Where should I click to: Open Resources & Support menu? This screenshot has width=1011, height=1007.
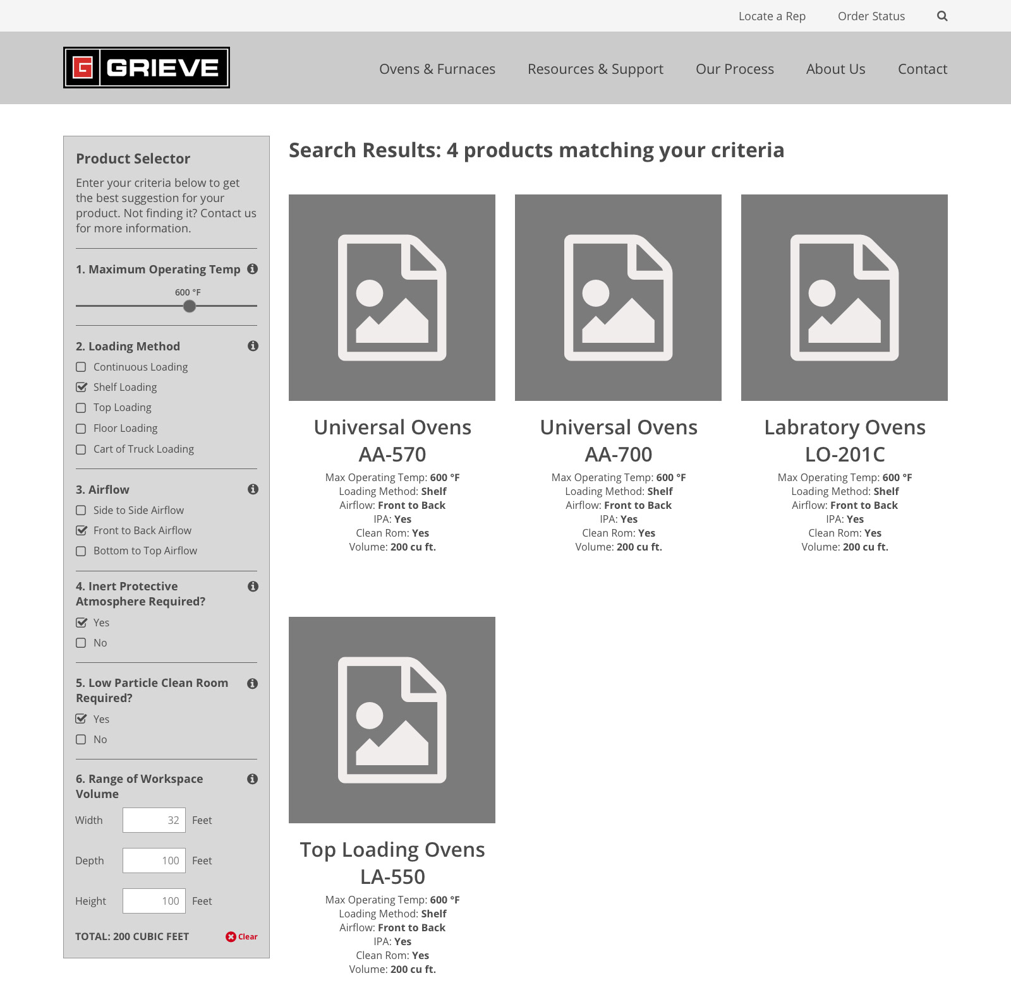click(x=595, y=69)
